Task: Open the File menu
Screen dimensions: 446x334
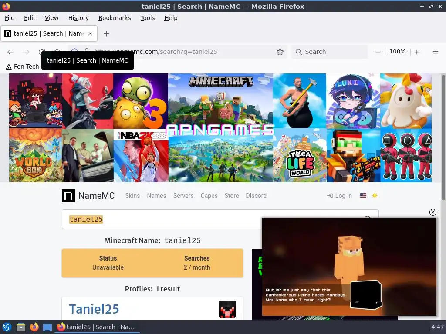Action: click(x=10, y=18)
